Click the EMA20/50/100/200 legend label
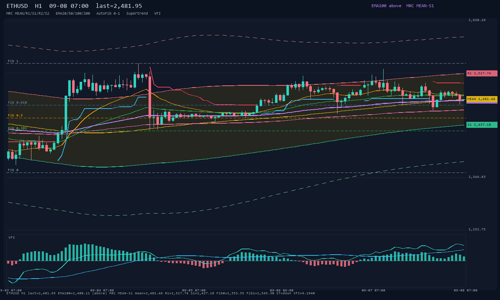The image size is (500, 300). (73, 13)
